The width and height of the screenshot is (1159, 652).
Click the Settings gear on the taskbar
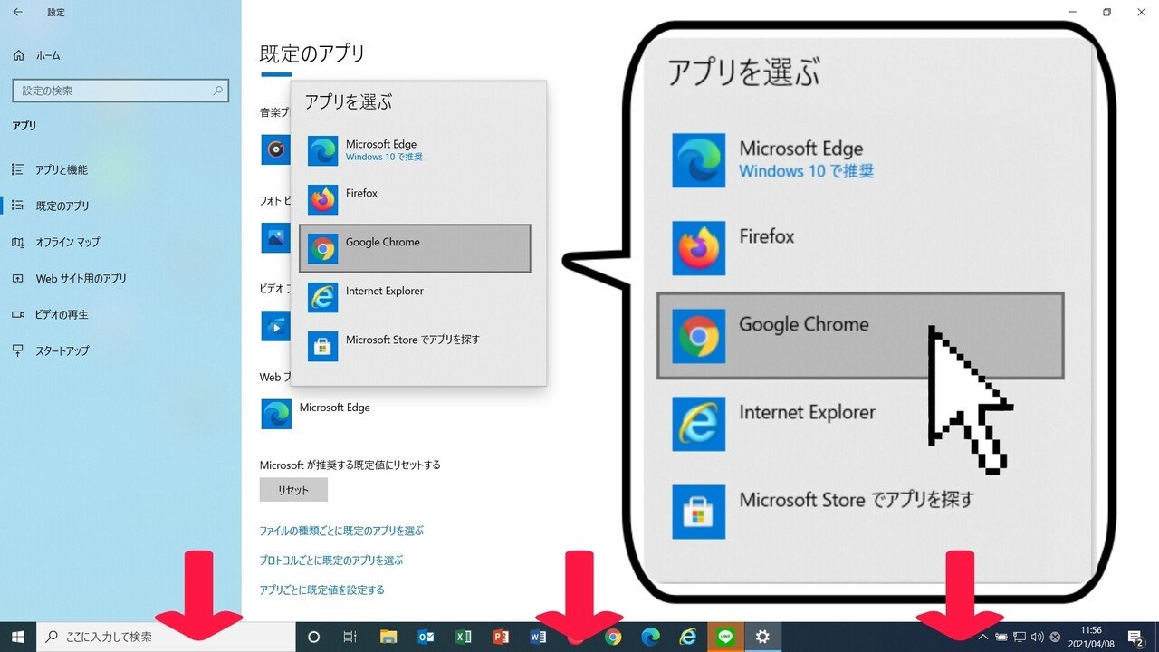762,637
